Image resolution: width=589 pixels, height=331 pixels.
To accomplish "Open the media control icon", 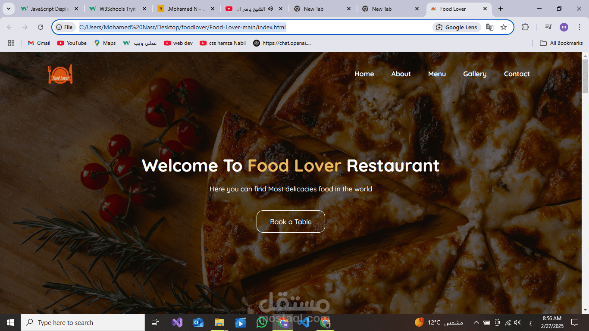I will click(x=548, y=27).
